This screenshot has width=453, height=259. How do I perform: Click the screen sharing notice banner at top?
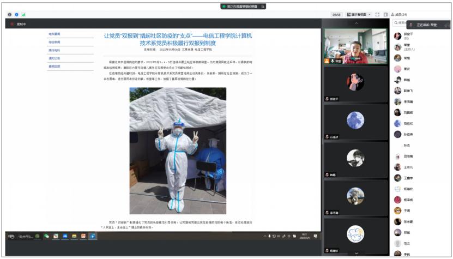[x=243, y=7]
